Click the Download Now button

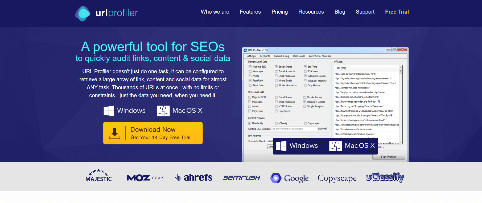pyautogui.click(x=153, y=133)
